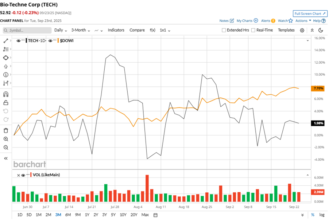This screenshot has height=220, width=329.
Task: Open chart settings gear
Action: [x=302, y=30]
